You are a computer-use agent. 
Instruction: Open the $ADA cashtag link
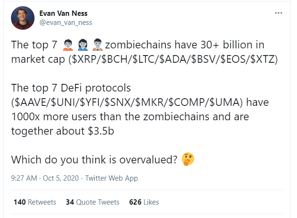pyautogui.click(x=173, y=59)
